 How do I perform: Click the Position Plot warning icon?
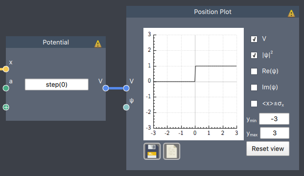[x=291, y=13]
